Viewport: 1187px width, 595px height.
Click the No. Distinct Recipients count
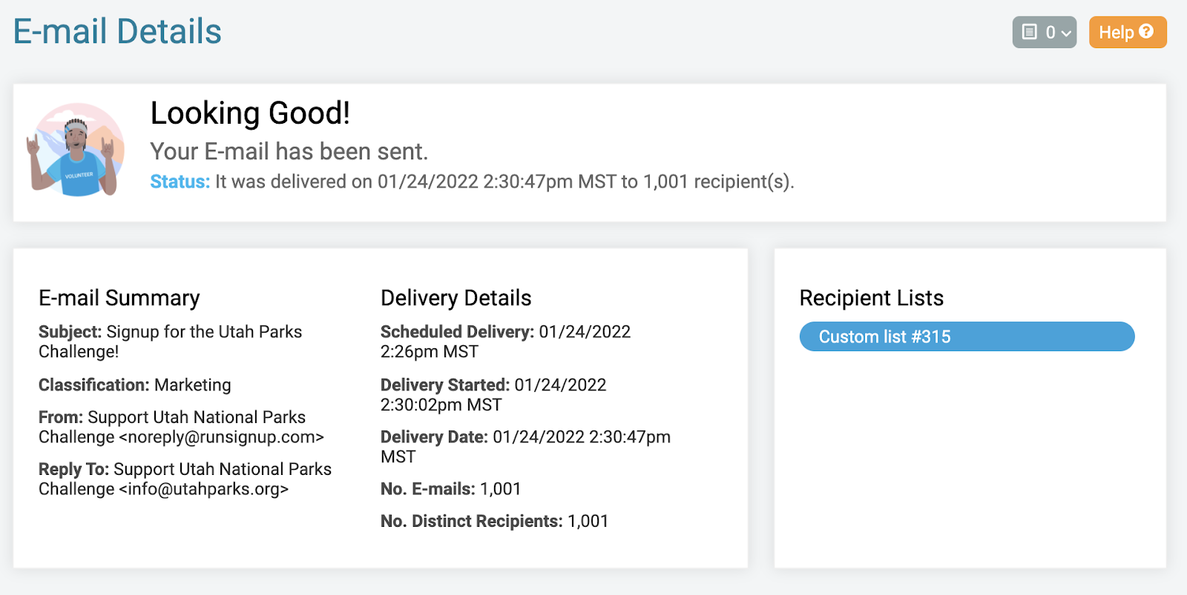(x=588, y=521)
